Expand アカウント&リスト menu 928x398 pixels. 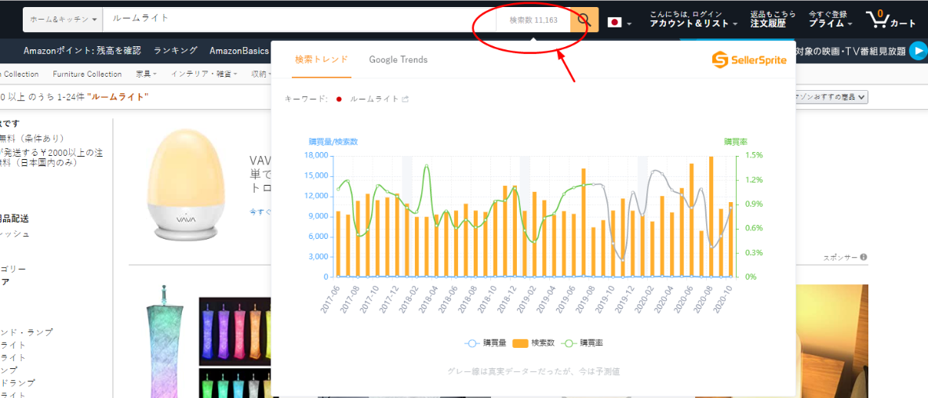(693, 24)
